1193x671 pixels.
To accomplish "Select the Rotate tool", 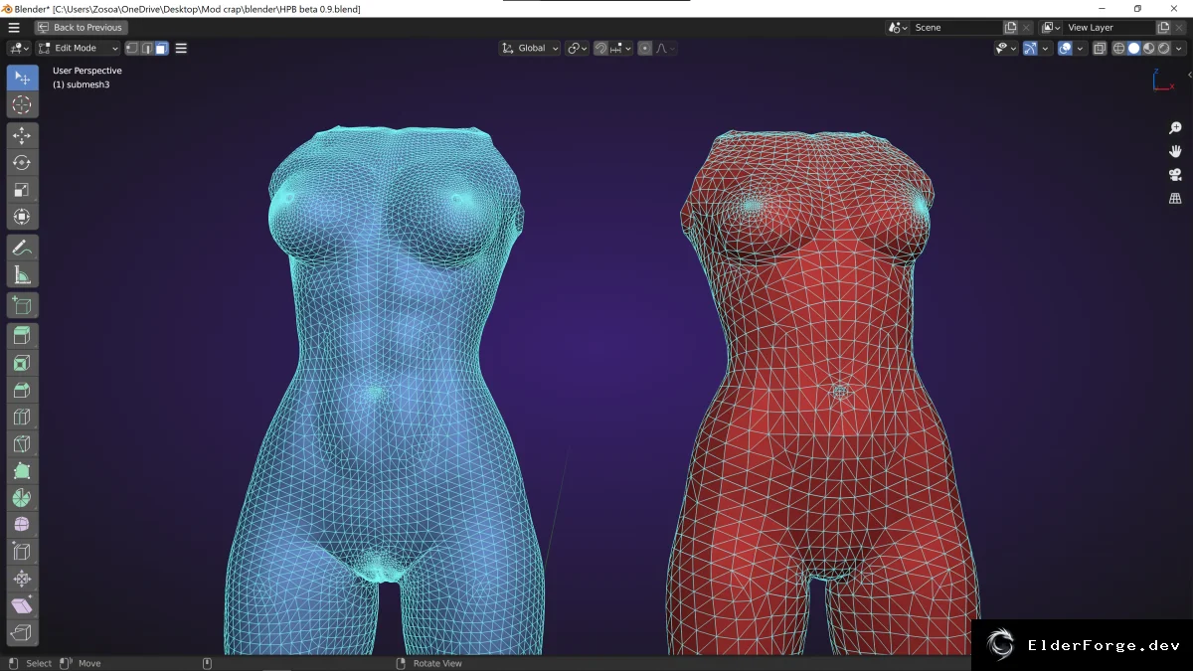I will pyautogui.click(x=22, y=162).
